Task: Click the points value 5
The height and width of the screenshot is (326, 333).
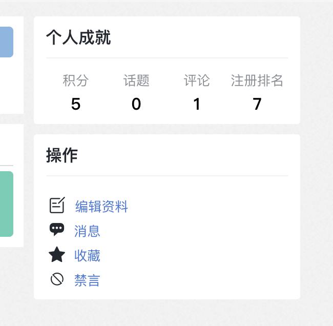Action: [76, 105]
